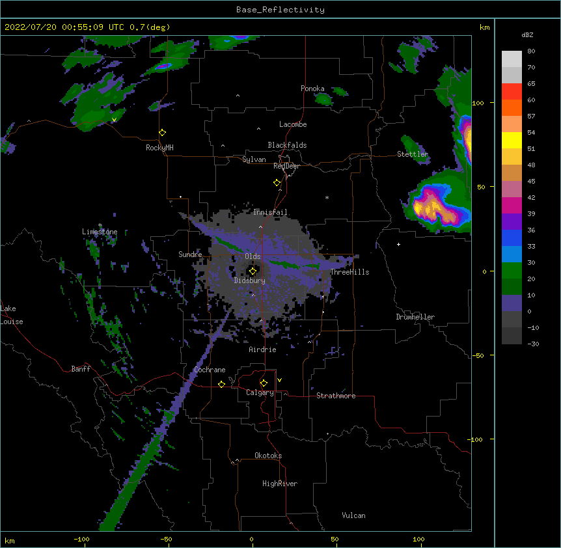Click the dBZ legend heading
Screen dimensions: 561x548
527,35
